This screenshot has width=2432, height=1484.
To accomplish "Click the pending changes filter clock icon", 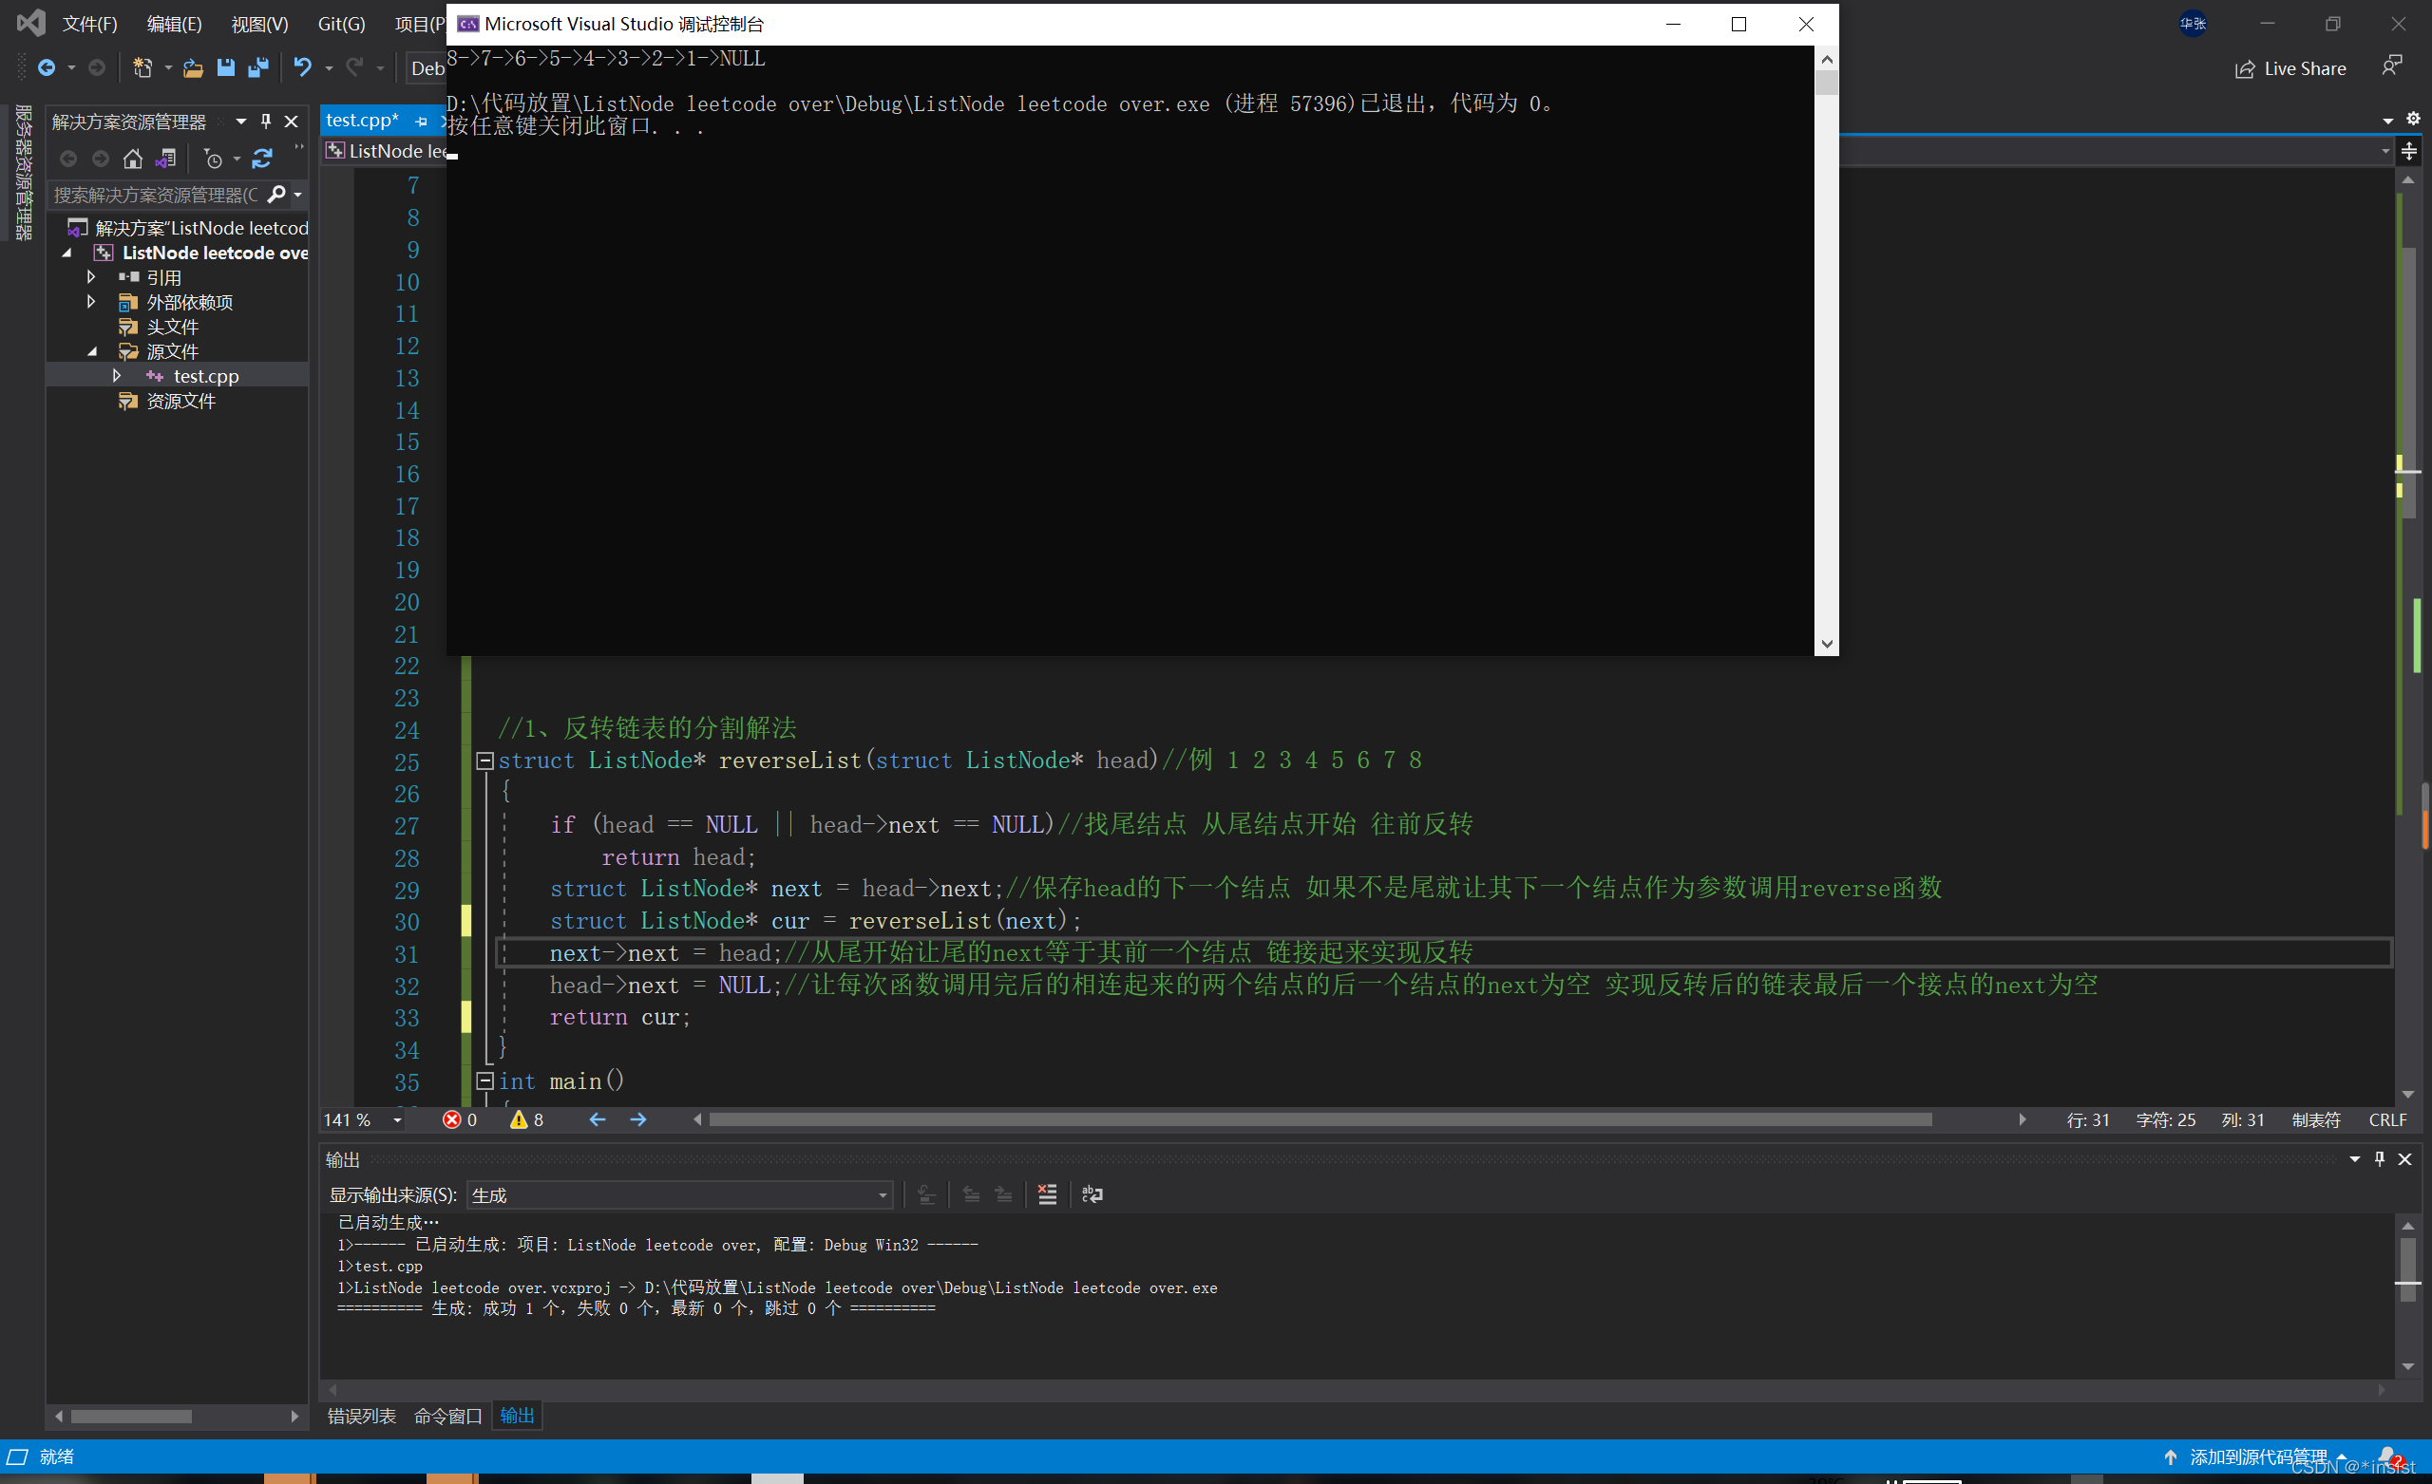I will pos(213,158).
